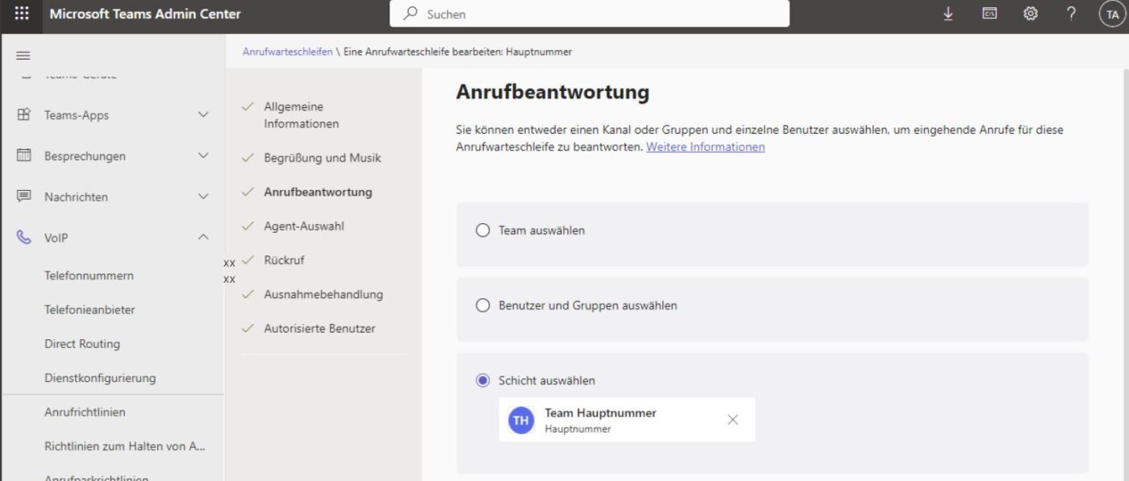Click the download icon in the top bar
This screenshot has width=1129, height=481.
pyautogui.click(x=948, y=14)
